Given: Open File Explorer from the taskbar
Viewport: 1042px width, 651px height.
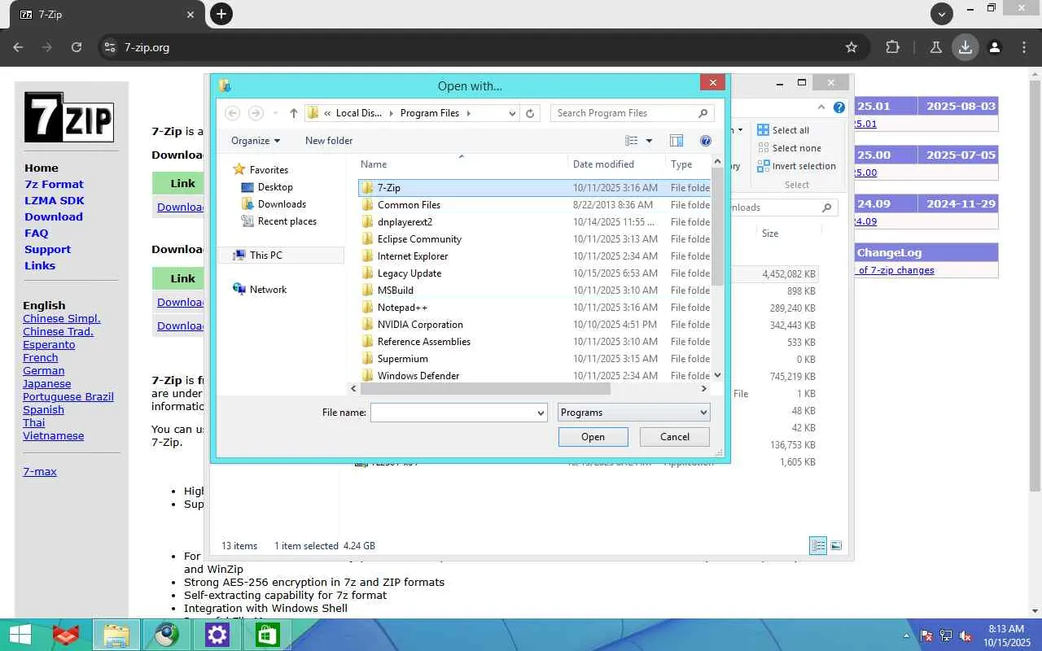Looking at the screenshot, I should [116, 635].
